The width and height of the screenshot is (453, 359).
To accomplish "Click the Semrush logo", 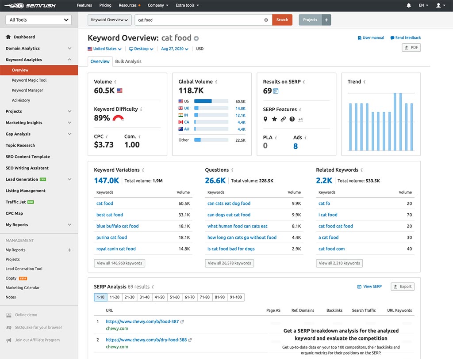I will click(x=30, y=5).
